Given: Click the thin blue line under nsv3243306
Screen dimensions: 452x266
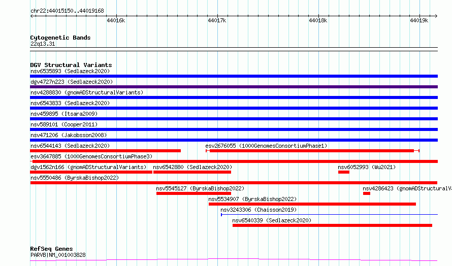Looking at the screenshot, I should tap(329, 215).
